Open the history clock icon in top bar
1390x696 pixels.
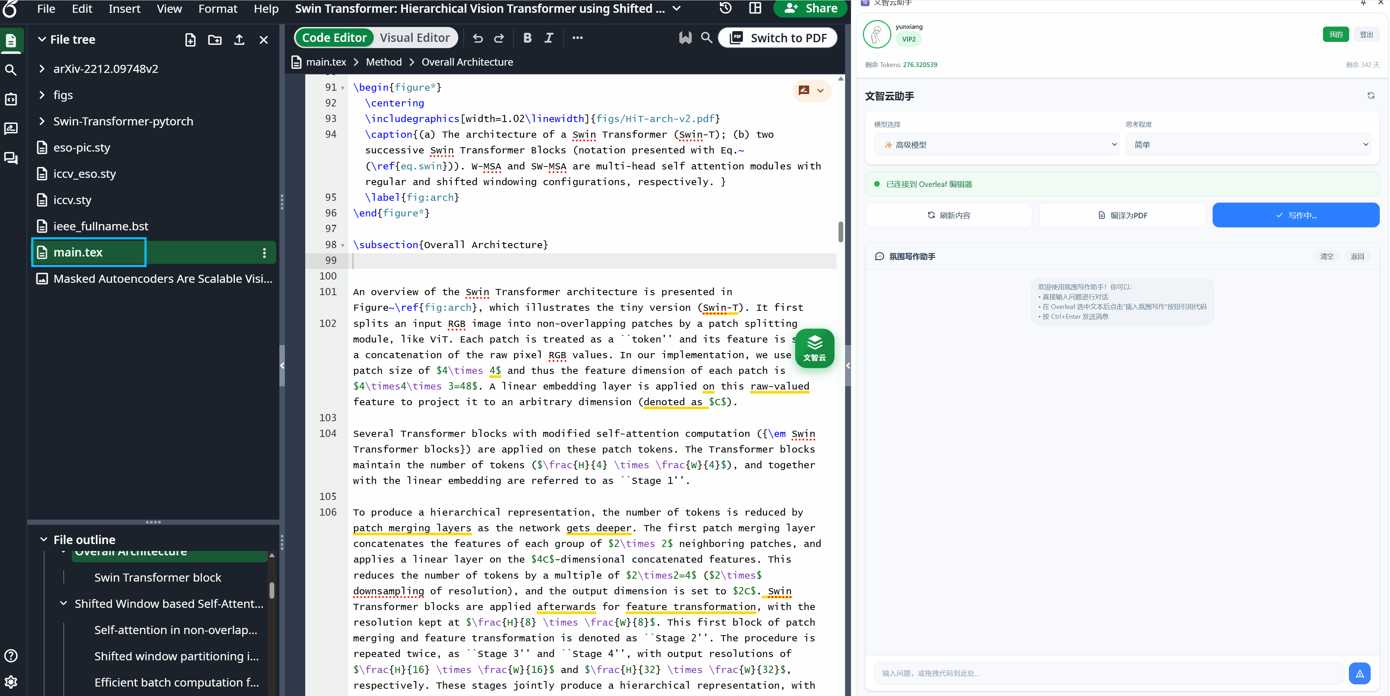pyautogui.click(x=725, y=8)
